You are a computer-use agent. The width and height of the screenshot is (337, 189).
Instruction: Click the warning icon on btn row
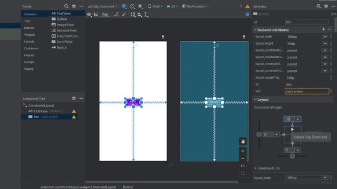point(74,117)
